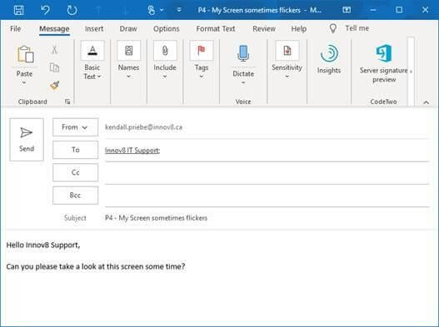439x327 pixels.
Task: Switch to the Format Text tab
Action: 216,29
